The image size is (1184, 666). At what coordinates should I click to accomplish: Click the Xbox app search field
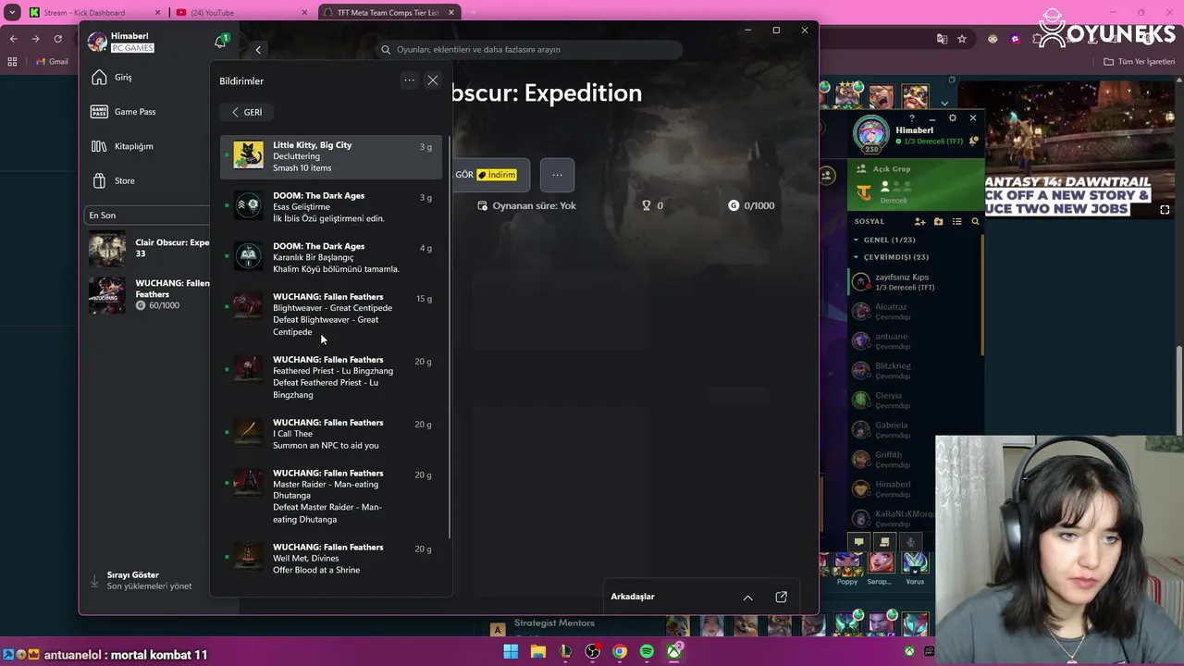529,50
